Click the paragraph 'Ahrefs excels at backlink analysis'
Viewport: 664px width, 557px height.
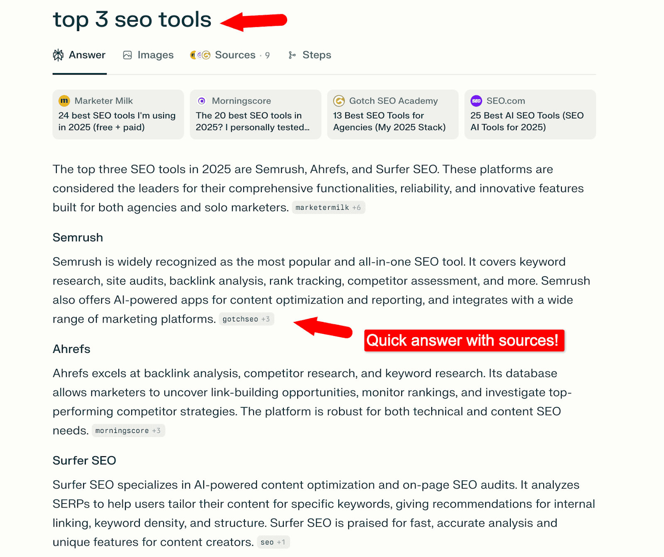coord(312,402)
